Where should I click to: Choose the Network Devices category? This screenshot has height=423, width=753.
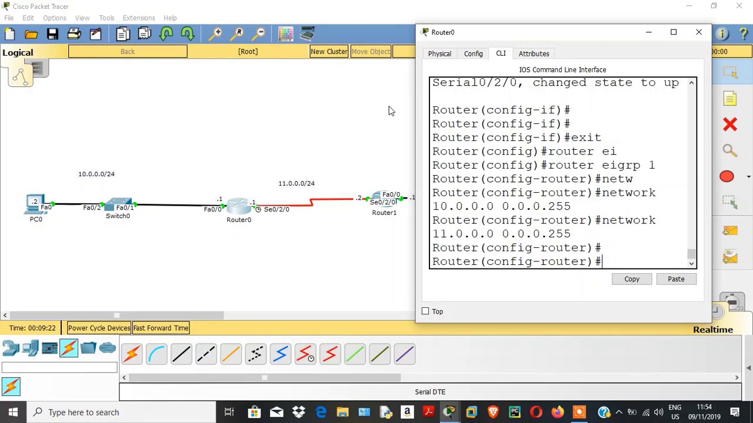[11, 348]
